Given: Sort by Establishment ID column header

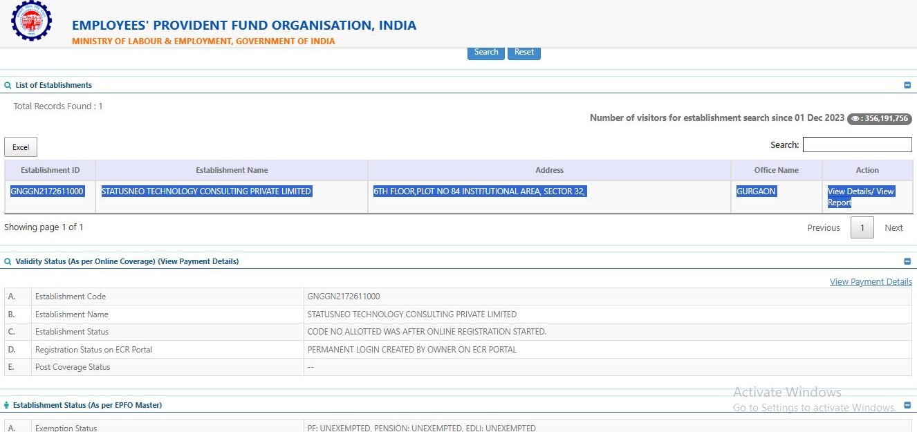Looking at the screenshot, I should click(50, 170).
